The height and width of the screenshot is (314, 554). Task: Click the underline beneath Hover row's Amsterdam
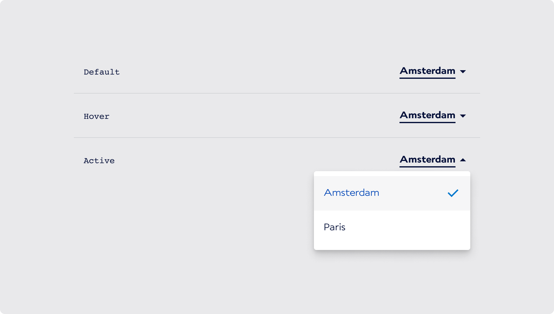pos(427,123)
